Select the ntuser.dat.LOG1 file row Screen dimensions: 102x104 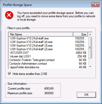point(48,56)
